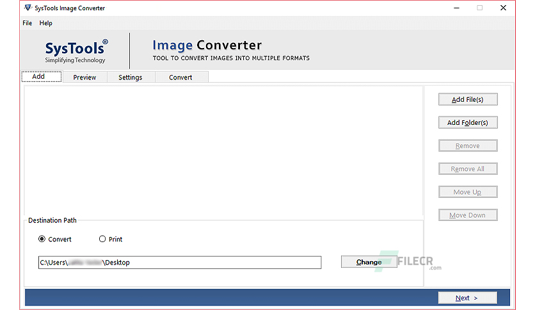Click inside the empty file list area
This screenshot has height=310, width=535.
click(223, 151)
